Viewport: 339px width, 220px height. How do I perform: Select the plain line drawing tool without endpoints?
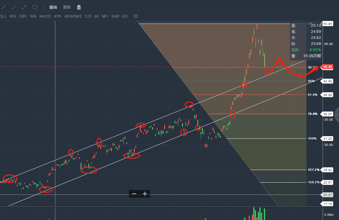(x=3, y=7)
